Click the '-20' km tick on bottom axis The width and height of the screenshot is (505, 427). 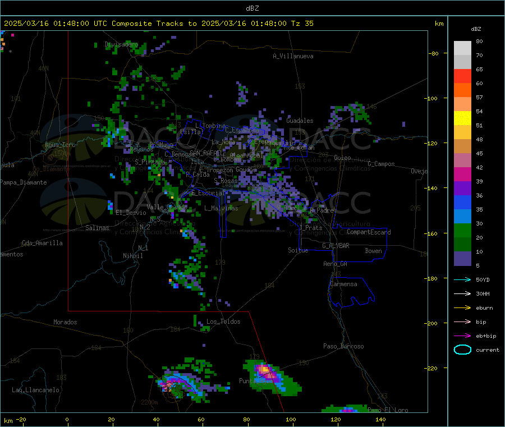pos(21,419)
